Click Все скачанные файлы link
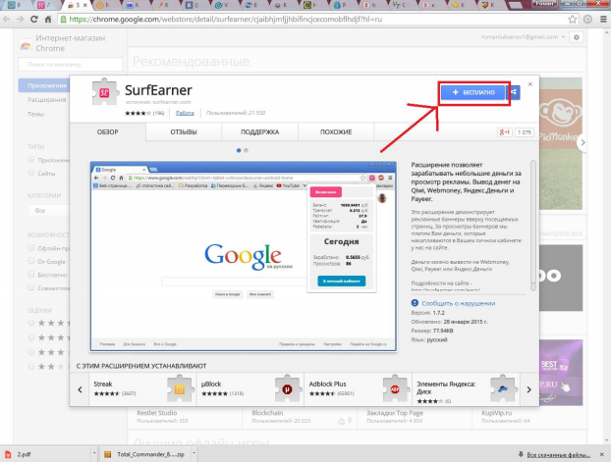611x462 pixels. tap(558, 454)
